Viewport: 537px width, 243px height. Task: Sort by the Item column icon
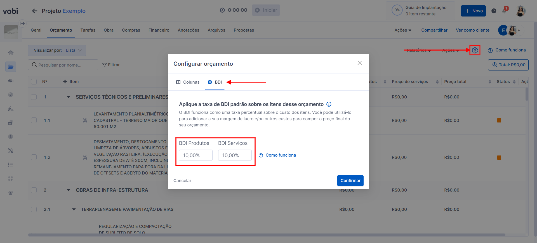click(x=65, y=82)
